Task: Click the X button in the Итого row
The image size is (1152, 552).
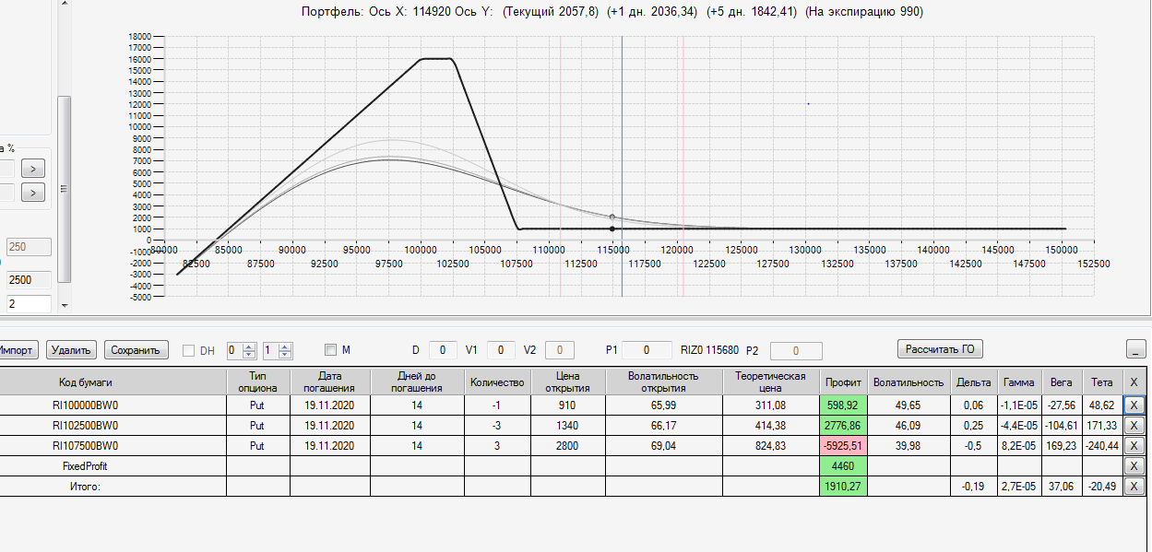Action: tap(1134, 487)
